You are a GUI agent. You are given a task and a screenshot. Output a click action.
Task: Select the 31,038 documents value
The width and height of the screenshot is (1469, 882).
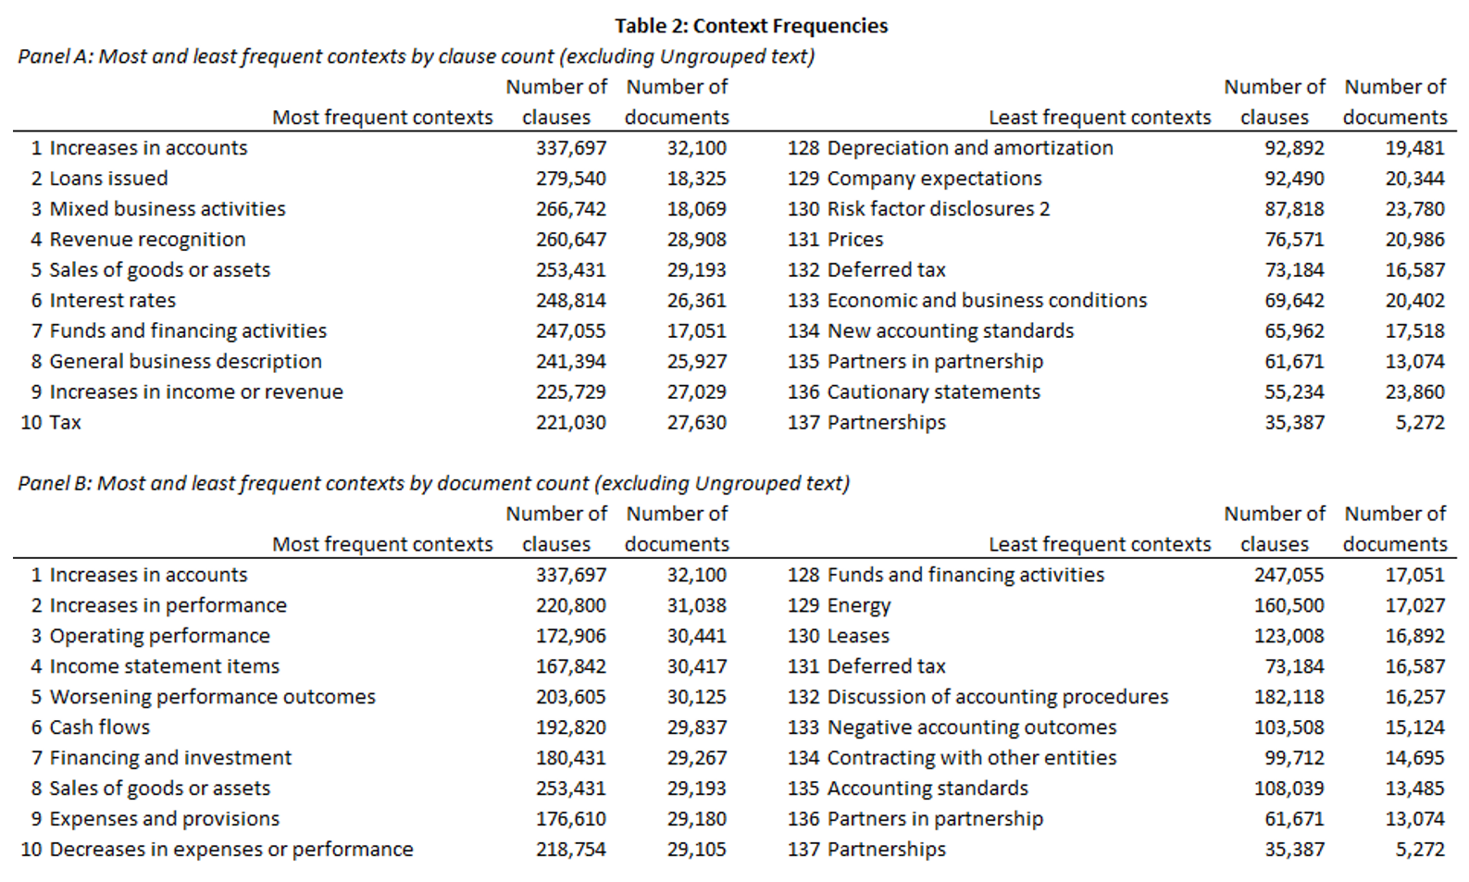[696, 605]
